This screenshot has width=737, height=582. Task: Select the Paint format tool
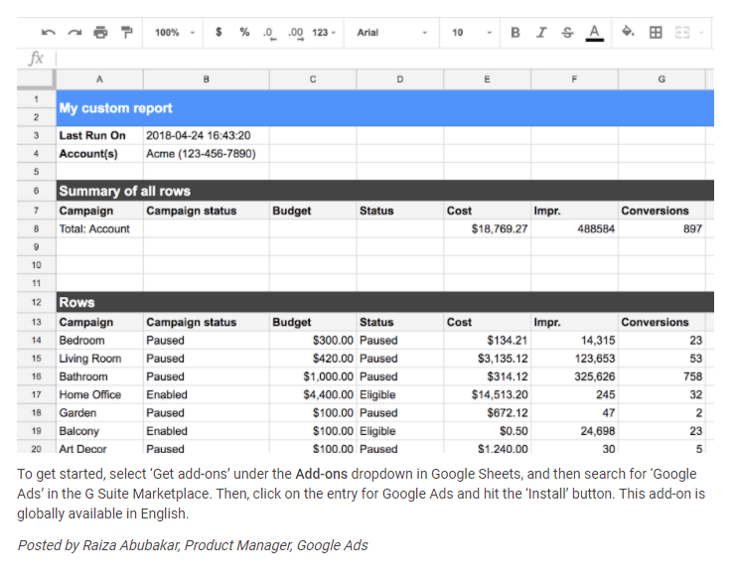click(126, 33)
